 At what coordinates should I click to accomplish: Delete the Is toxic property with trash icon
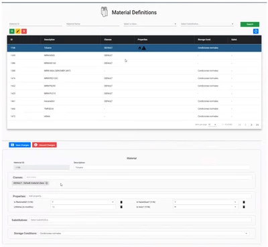[244, 207]
